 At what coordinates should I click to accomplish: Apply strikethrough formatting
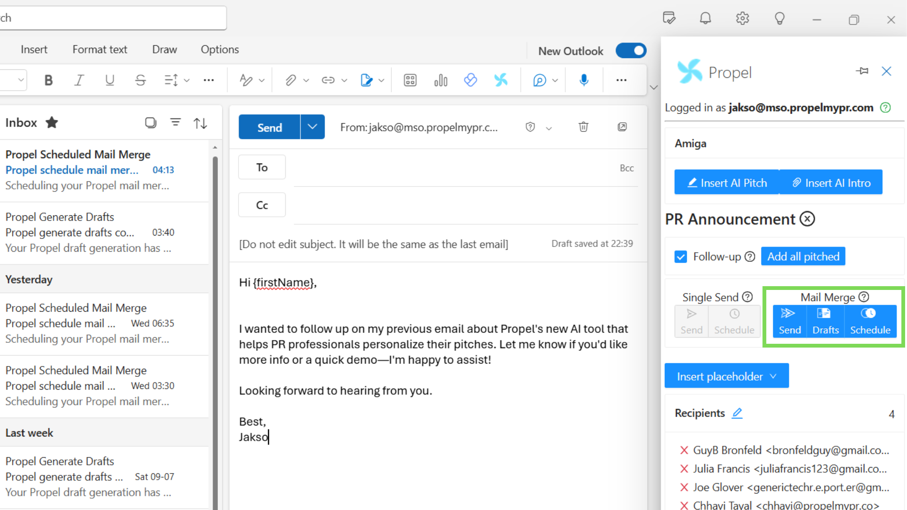(140, 80)
